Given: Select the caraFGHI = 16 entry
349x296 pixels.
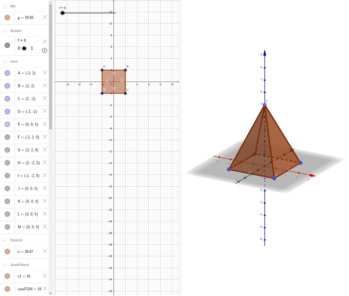Looking at the screenshot, I should 29,289.
